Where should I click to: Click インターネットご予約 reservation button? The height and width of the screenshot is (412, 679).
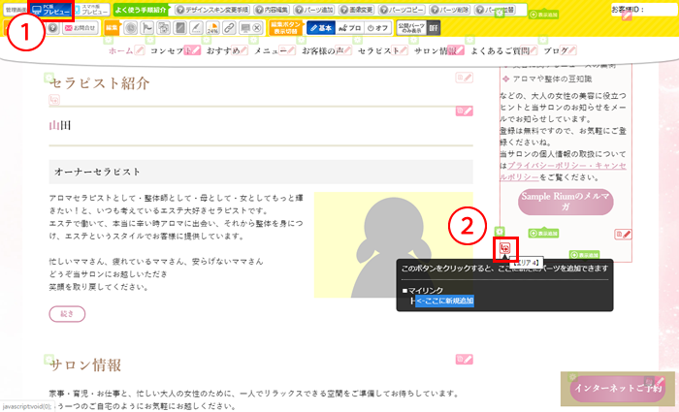(x=618, y=388)
